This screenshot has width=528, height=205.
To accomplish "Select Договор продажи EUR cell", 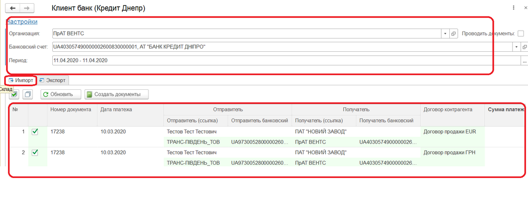I will click(x=452, y=132).
